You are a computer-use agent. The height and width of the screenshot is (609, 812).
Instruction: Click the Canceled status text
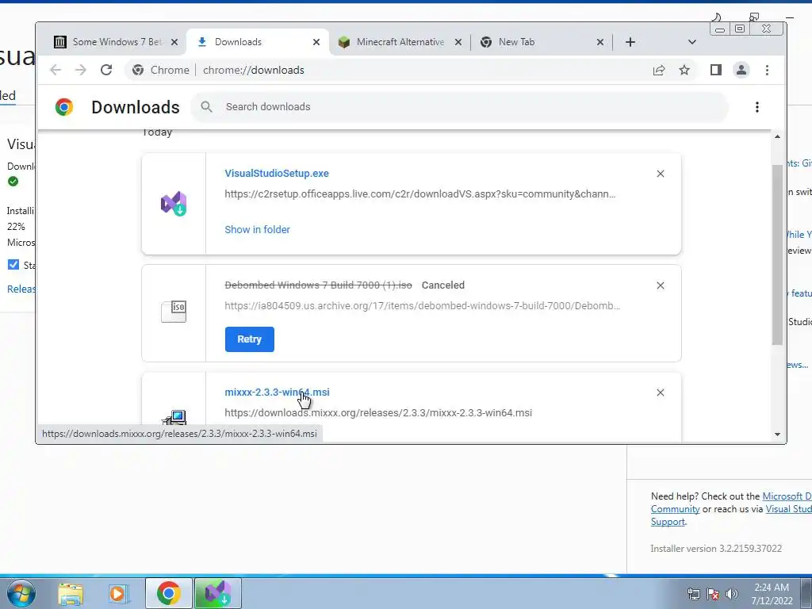pyautogui.click(x=443, y=285)
